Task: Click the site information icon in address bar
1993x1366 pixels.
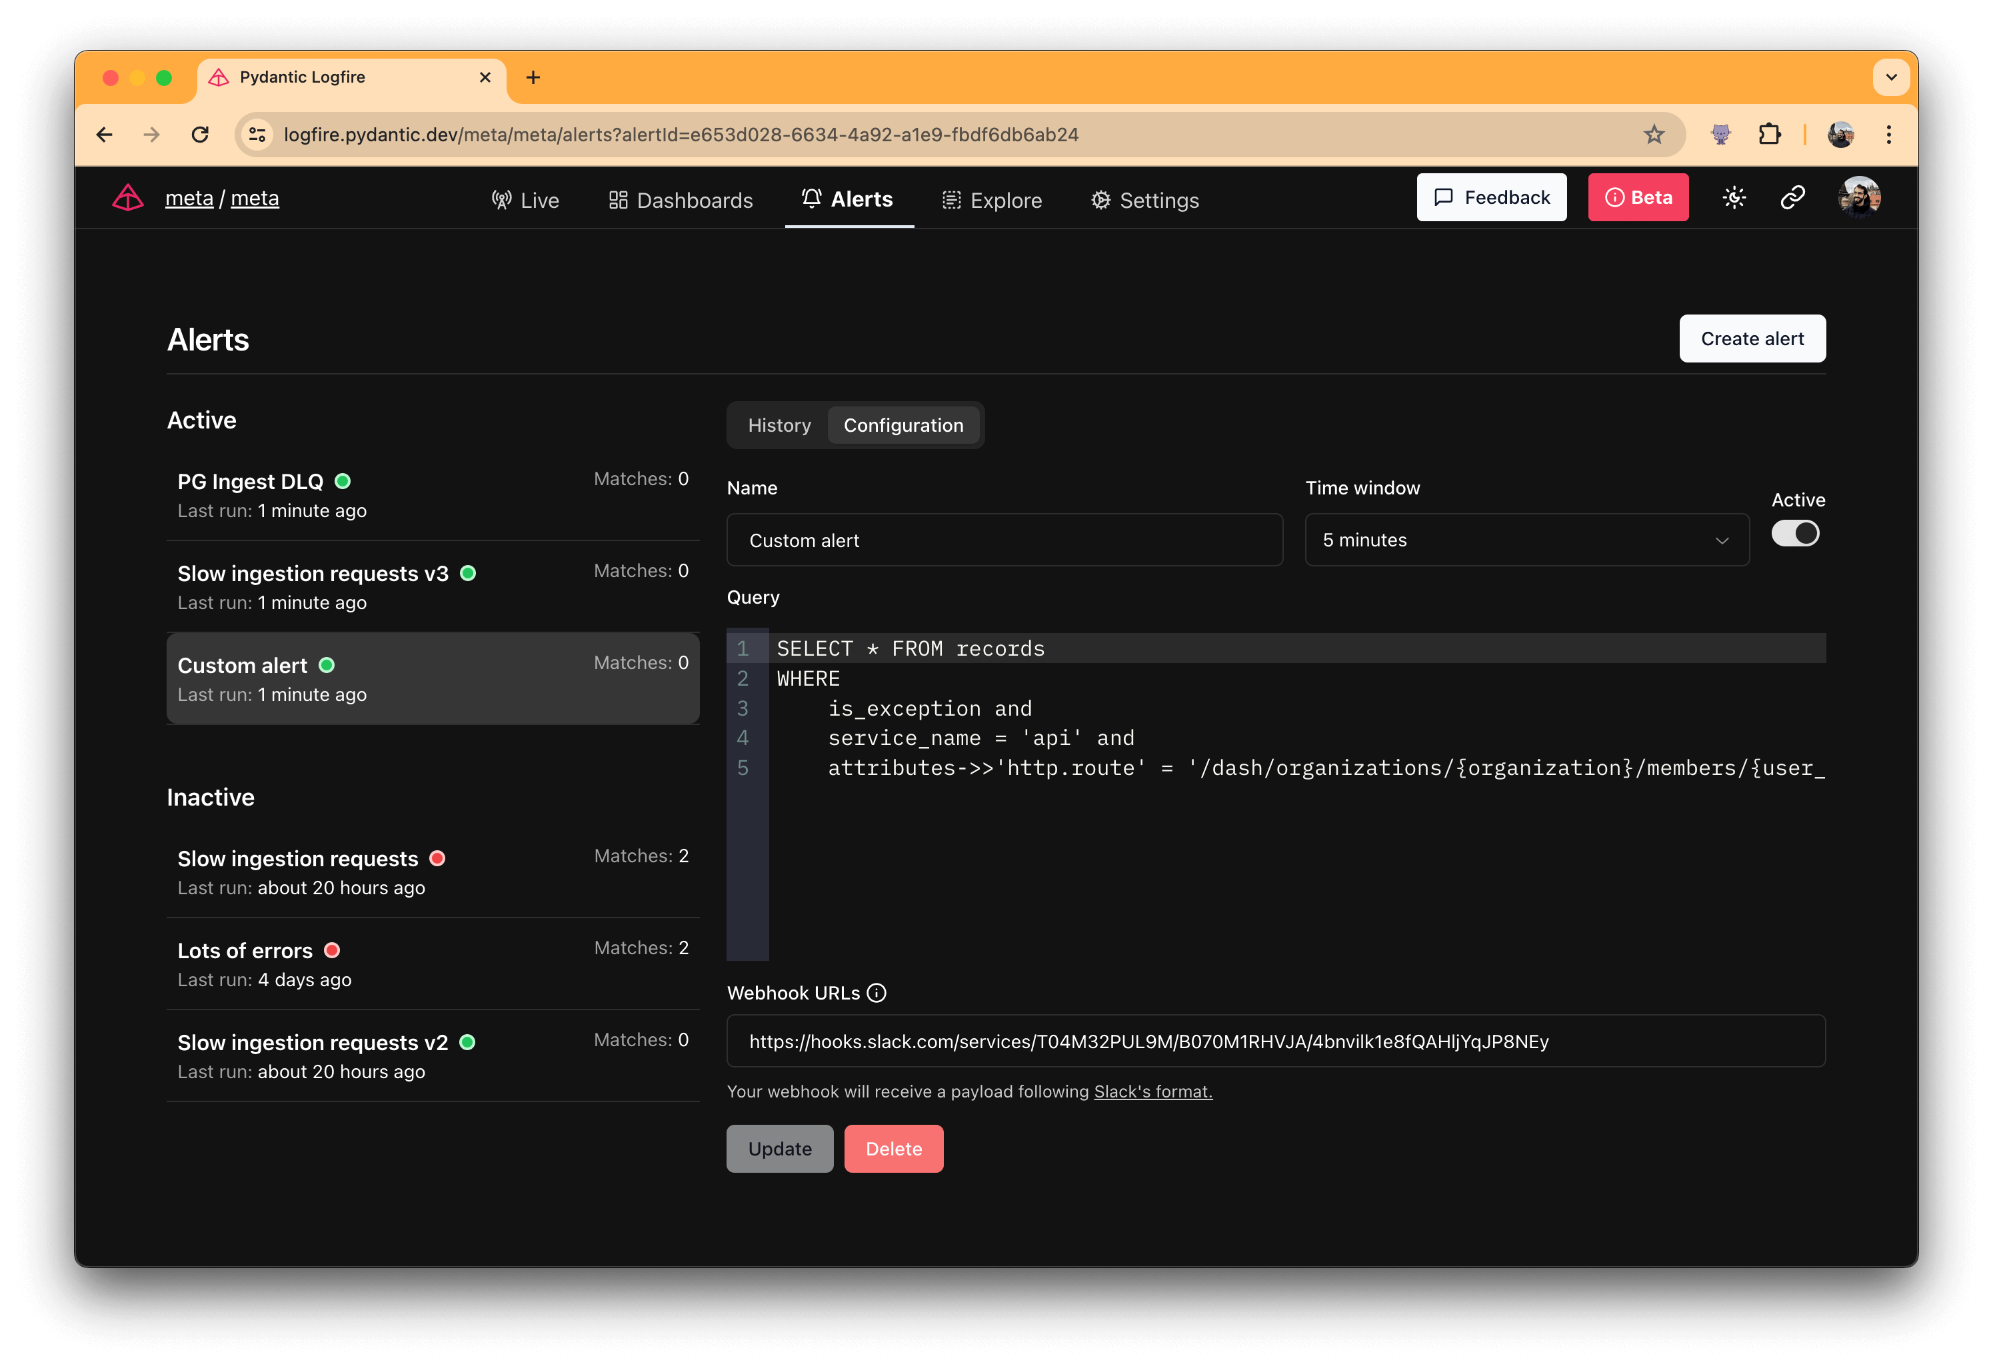Action: [257, 135]
